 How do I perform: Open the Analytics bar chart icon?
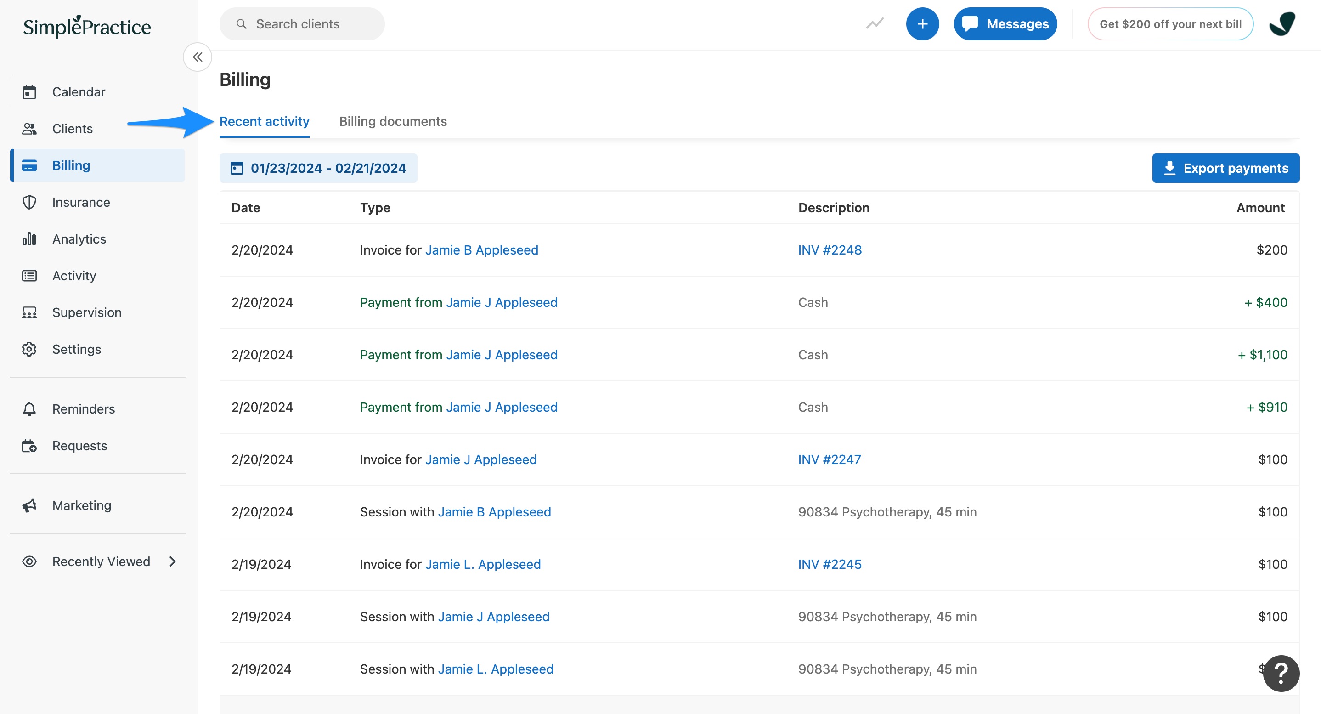click(x=29, y=239)
